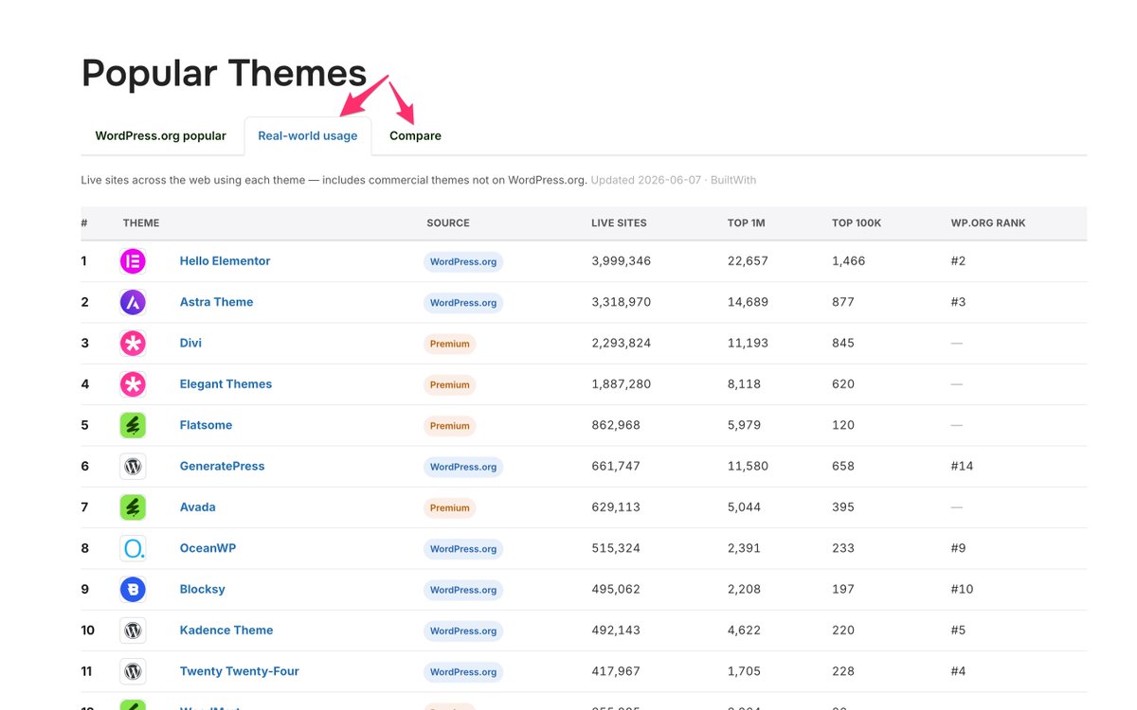Open the Astra Theme link

point(217,302)
